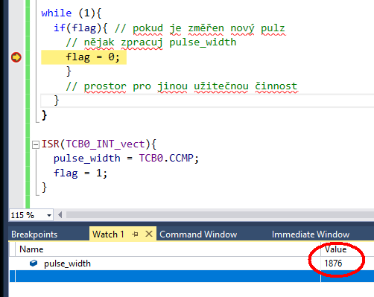Click the breakpoint arrow marker in margin
Image resolution: width=374 pixels, height=297 pixels.
point(16,57)
